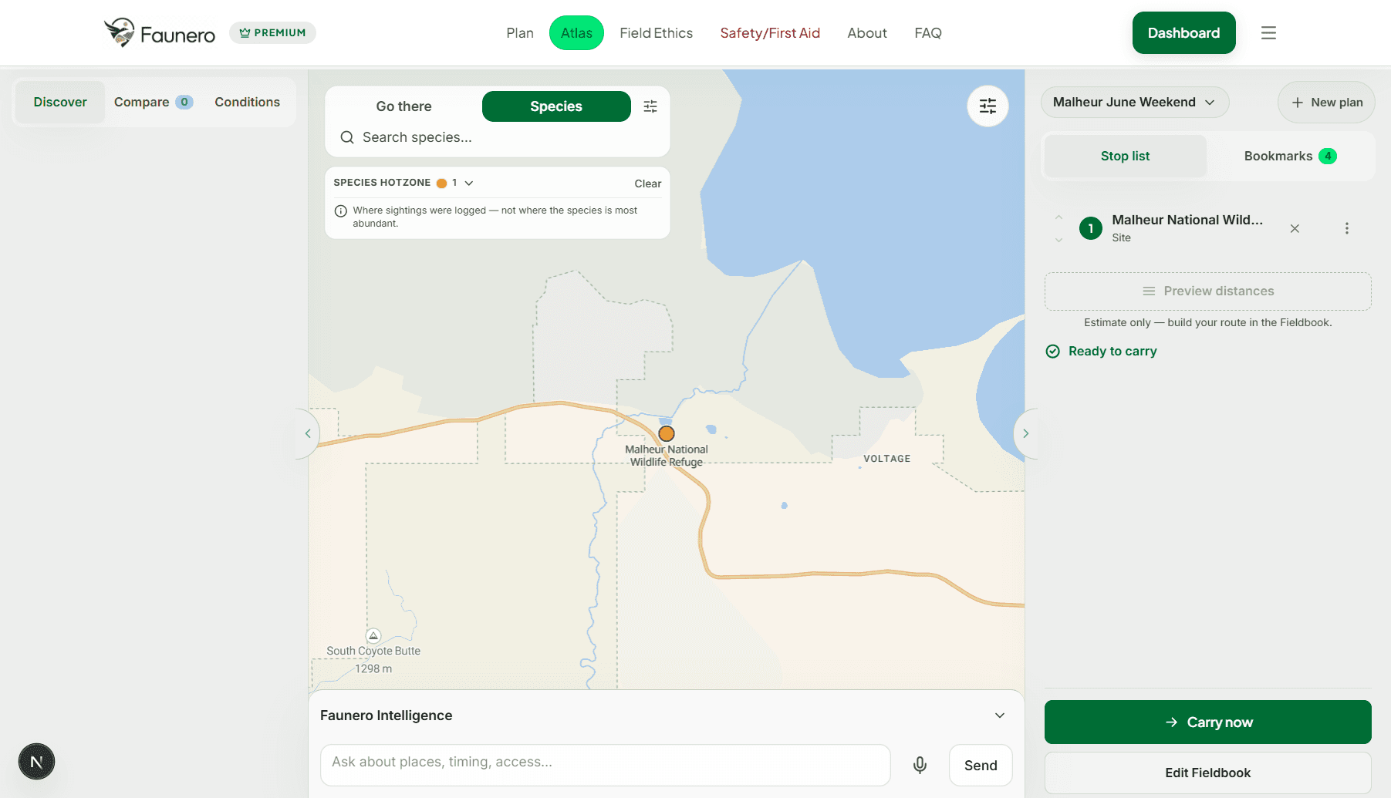This screenshot has height=798, width=1391.
Task: Click Malheur National Wildlife Refuge map label
Action: coord(667,456)
